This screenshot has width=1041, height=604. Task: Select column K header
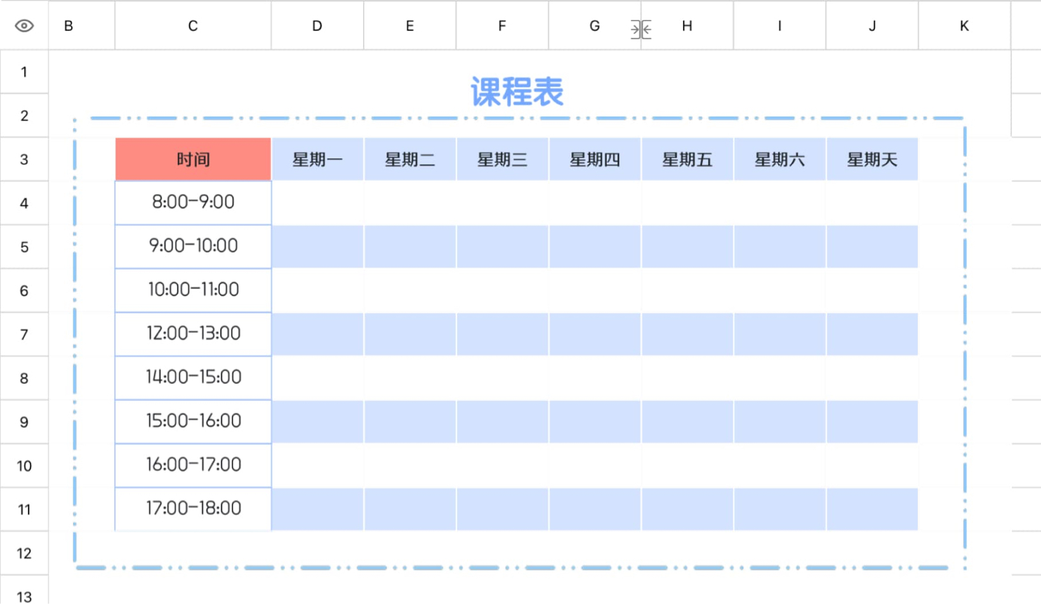click(964, 26)
